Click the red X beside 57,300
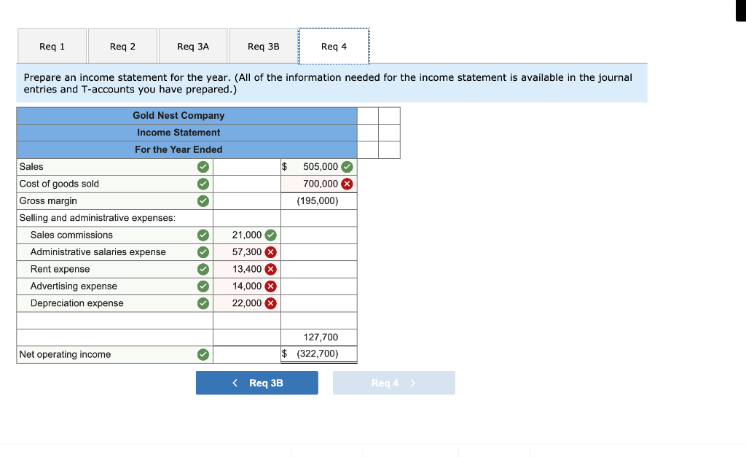746x457 pixels. pyautogui.click(x=269, y=251)
